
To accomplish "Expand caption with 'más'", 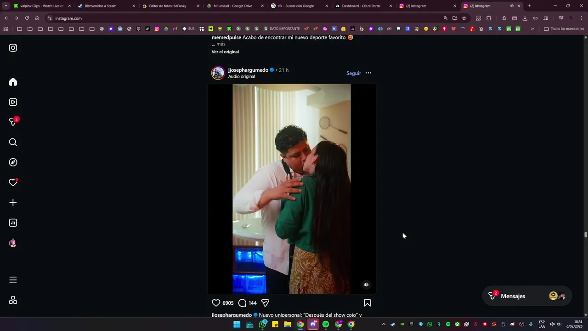I will 221,44.
